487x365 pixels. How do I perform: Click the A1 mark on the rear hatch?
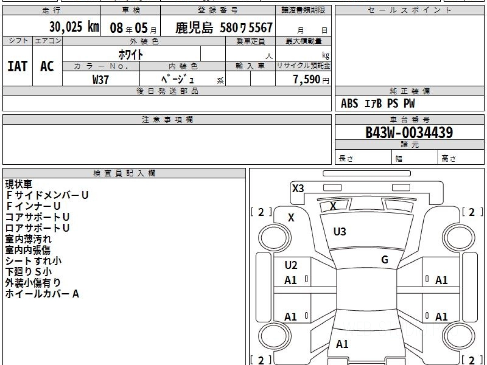click(342, 344)
